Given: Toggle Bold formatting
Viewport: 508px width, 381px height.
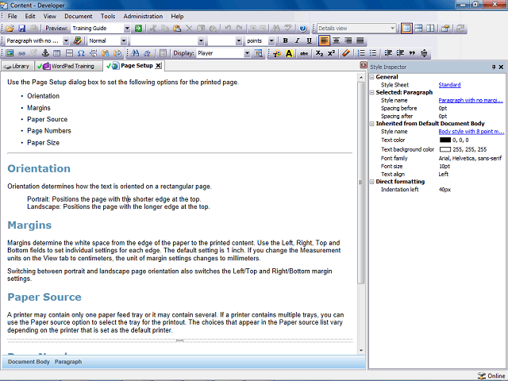Looking at the screenshot, I should click(286, 40).
